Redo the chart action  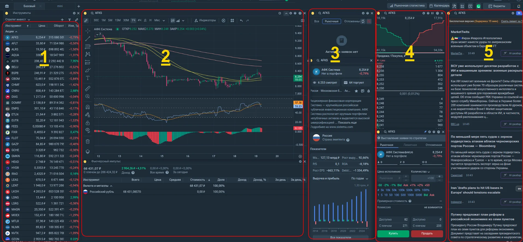[x=248, y=20]
